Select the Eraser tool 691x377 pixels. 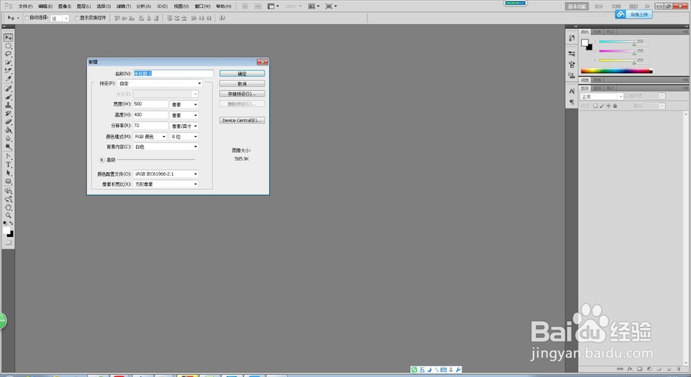click(8, 122)
